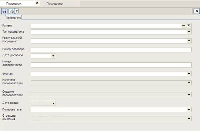Open the Дата договора date picker

[x=53, y=56]
